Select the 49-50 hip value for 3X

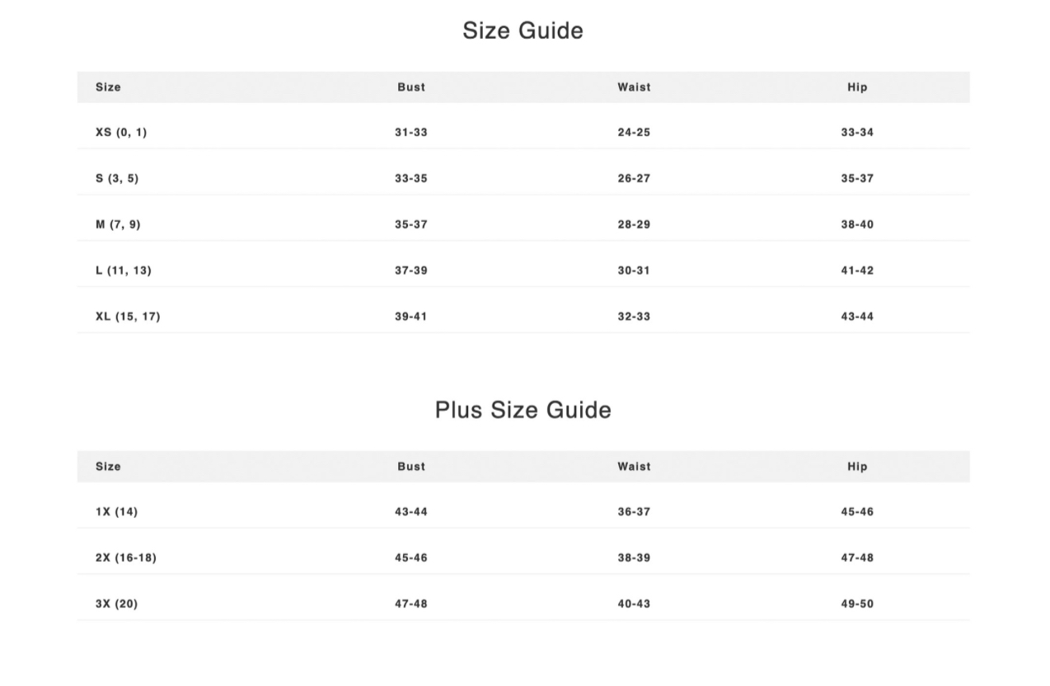point(857,604)
